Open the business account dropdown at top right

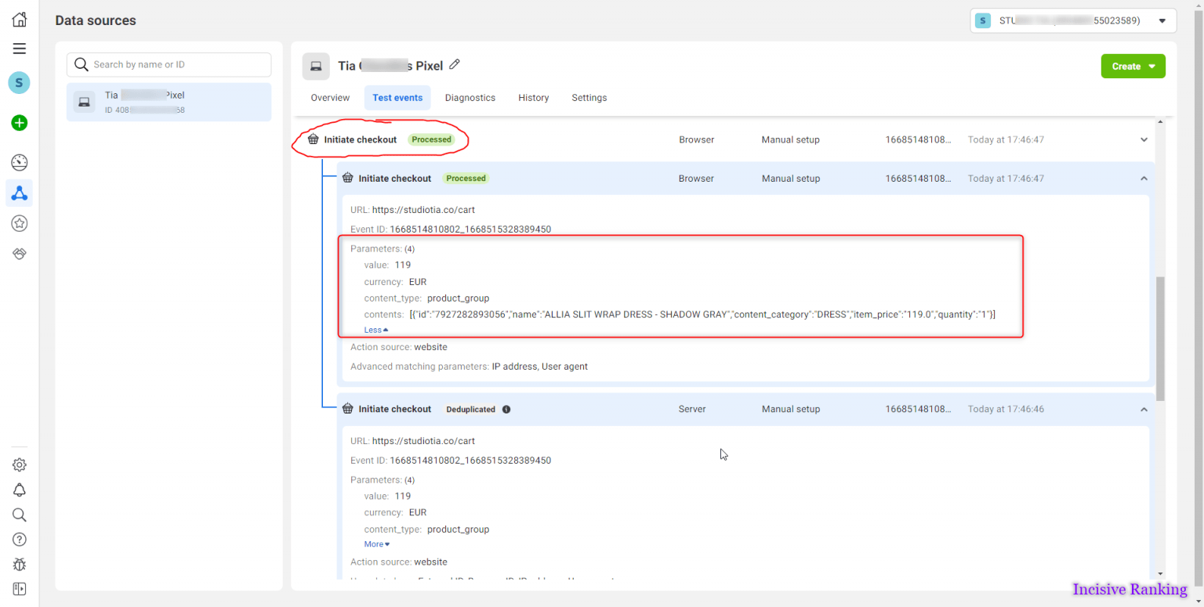[x=1073, y=20]
